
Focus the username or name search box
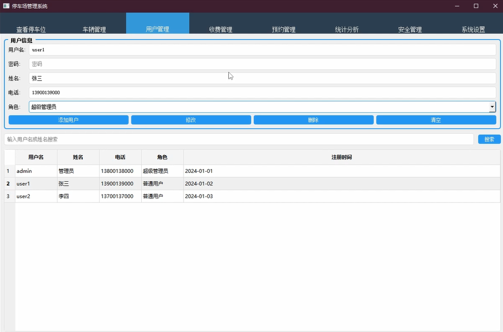tap(239, 139)
